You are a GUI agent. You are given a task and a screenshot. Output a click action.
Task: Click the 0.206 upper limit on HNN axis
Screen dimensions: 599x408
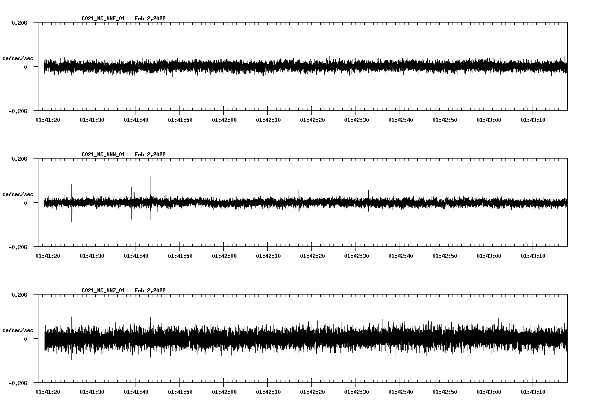pyautogui.click(x=19, y=159)
